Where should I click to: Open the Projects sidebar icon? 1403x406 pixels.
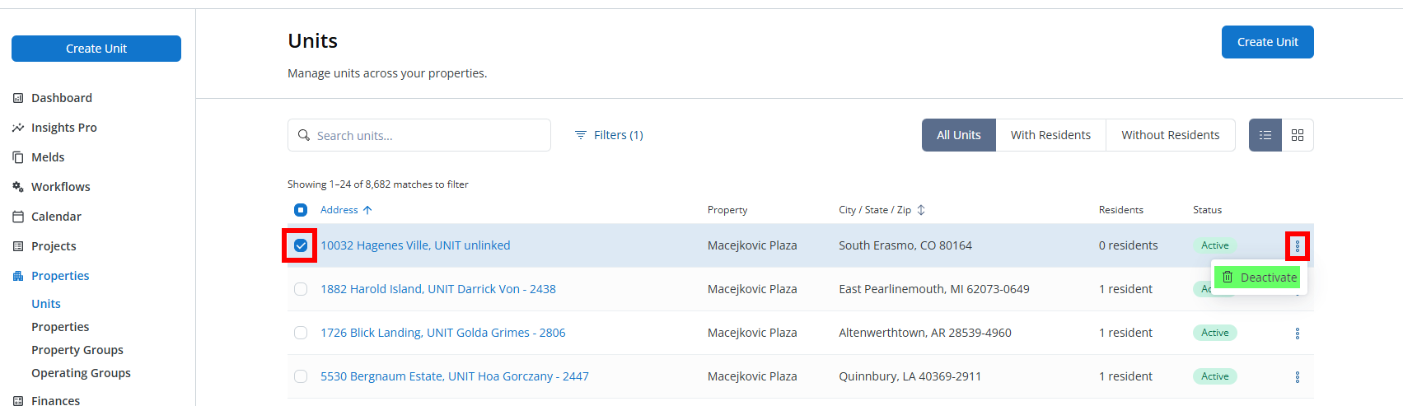point(18,246)
